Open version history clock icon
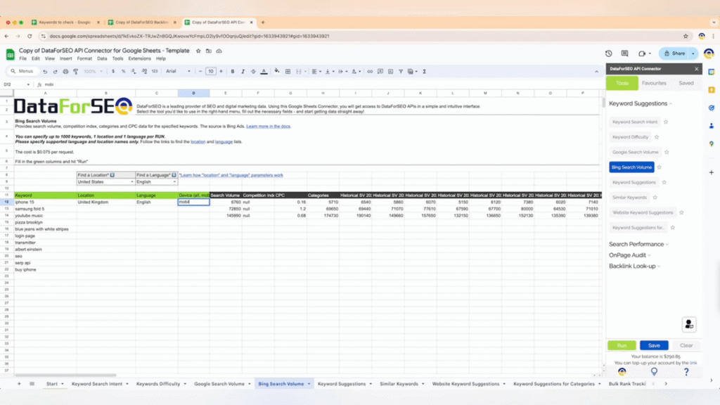720x405 pixels. click(x=608, y=53)
